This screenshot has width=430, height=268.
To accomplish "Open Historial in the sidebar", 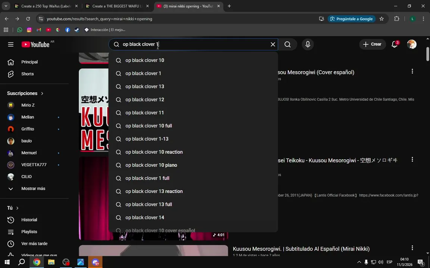I will (34, 220).
